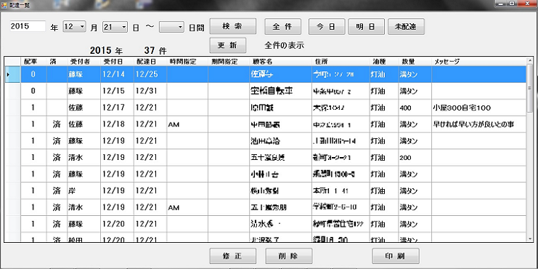Click the 修正 edit button
The height and width of the screenshot is (269, 538).
point(232,257)
